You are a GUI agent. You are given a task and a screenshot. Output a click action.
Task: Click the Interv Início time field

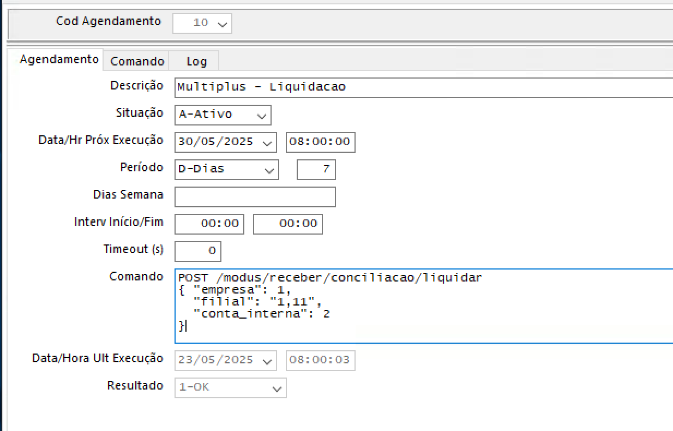[x=209, y=224]
